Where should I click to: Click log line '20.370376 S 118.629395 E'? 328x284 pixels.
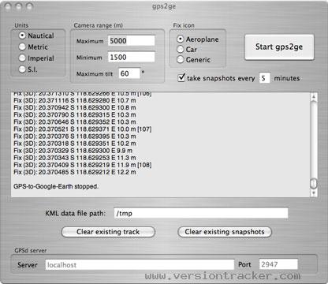tap(75, 136)
